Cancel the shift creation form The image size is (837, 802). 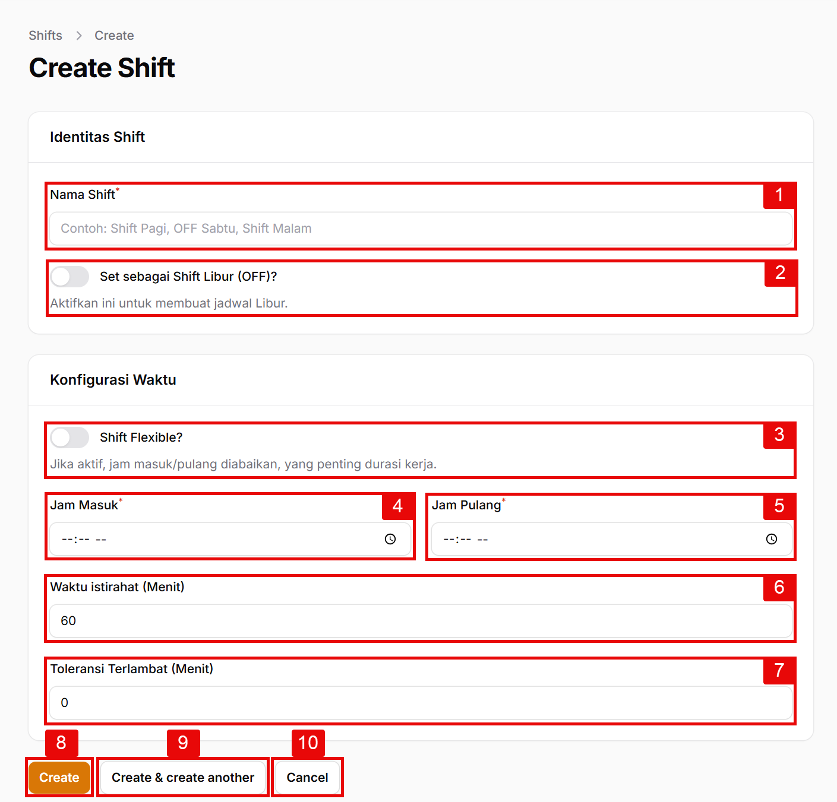[x=307, y=778]
